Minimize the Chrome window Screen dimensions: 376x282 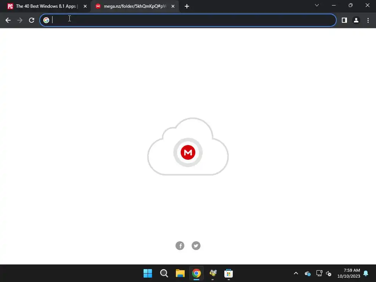tap(333, 5)
